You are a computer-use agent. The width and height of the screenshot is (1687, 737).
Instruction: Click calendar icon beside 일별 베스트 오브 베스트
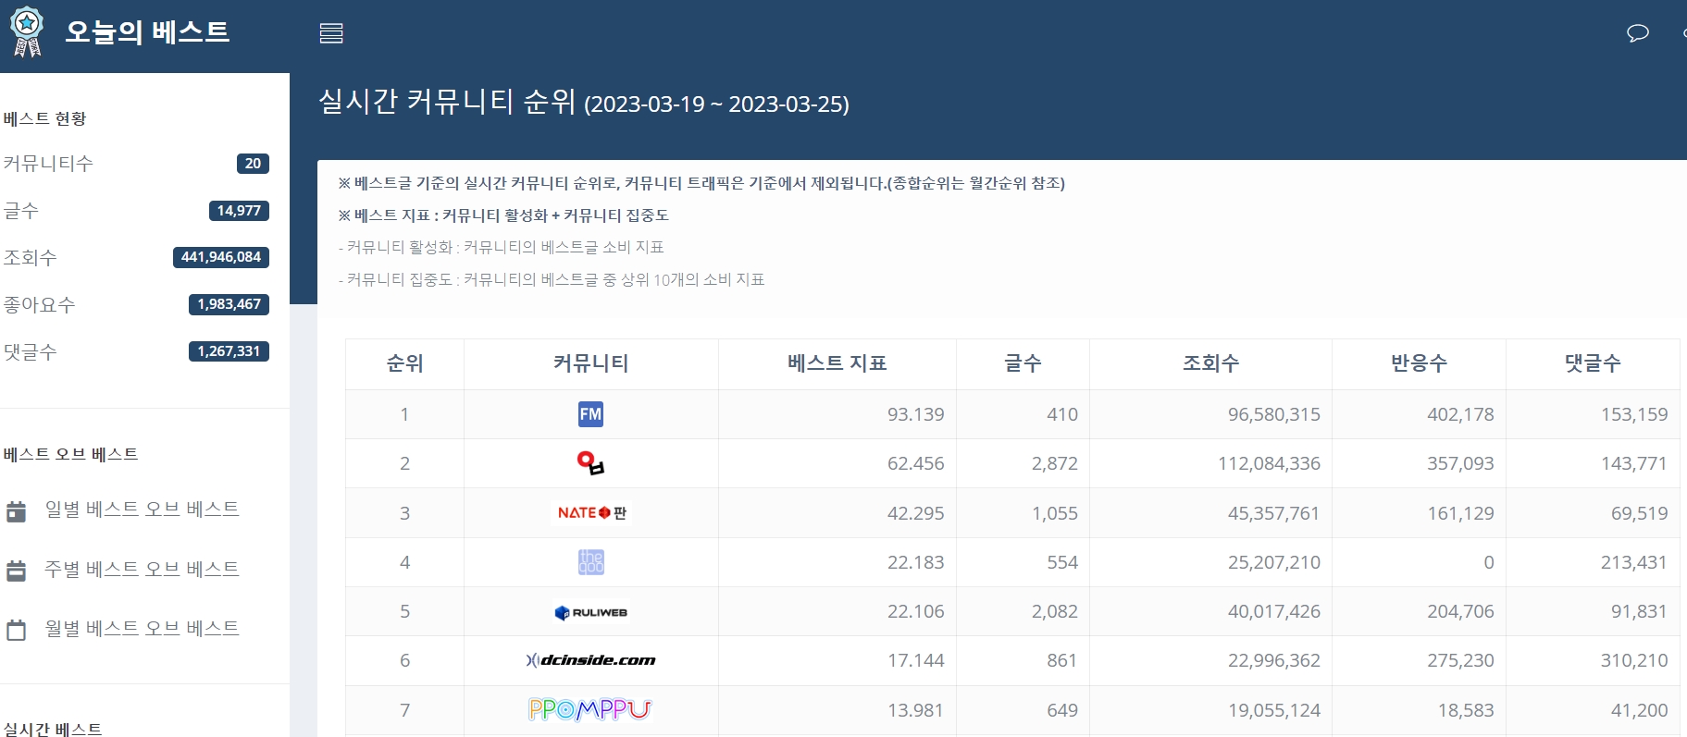point(17,511)
